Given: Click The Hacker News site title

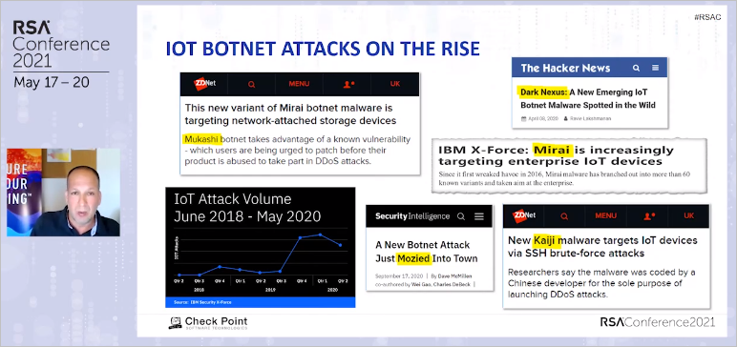Looking at the screenshot, I should 565,68.
